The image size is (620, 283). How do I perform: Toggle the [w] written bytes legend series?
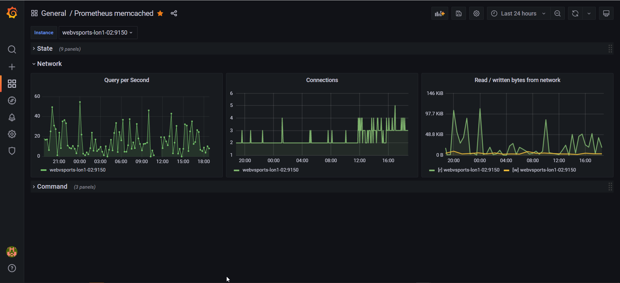544,170
